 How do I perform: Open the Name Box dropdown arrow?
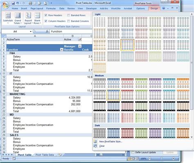pos(31,31)
